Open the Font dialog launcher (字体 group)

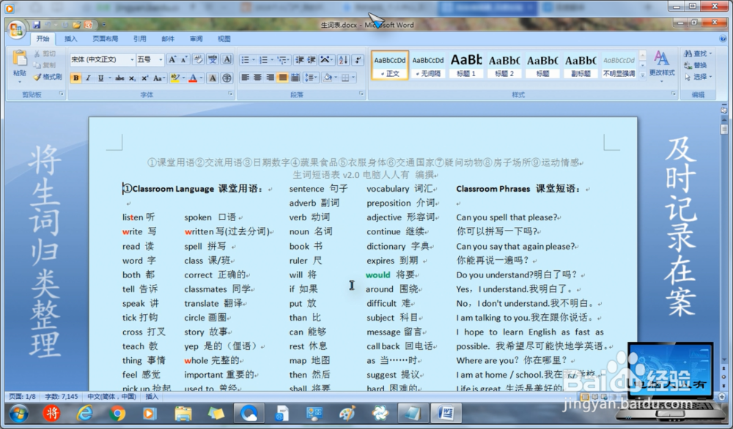coord(230,94)
